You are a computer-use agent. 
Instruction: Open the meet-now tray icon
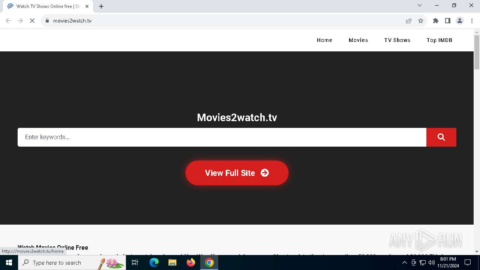[414, 262]
